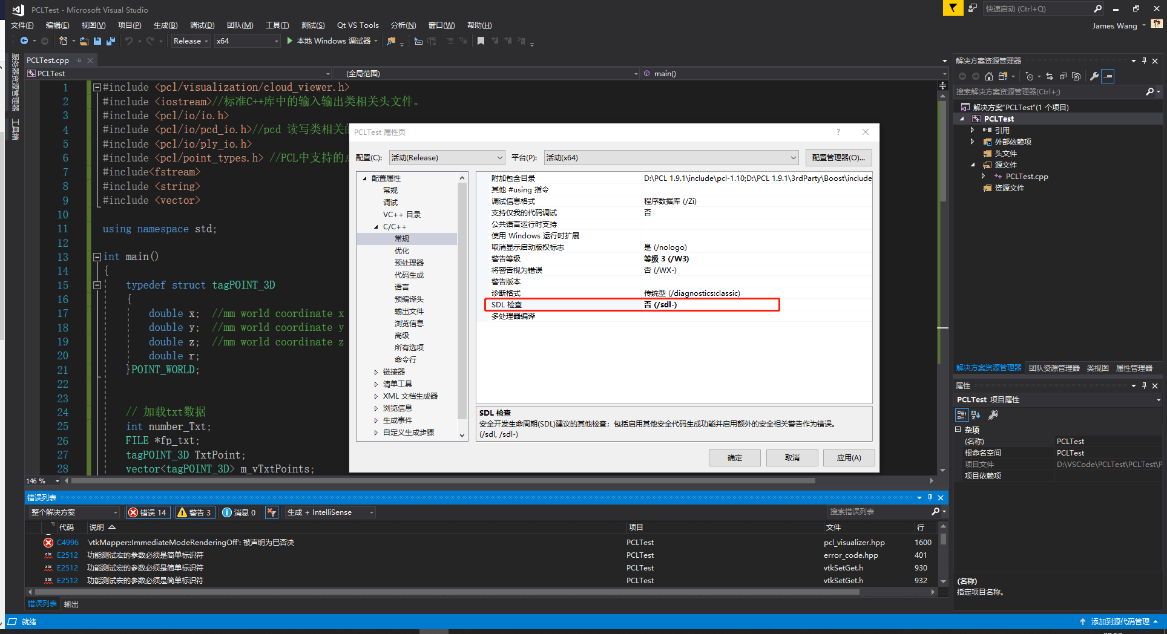Viewport: 1167px width, 634px height.
Task: Click Add to Source Control in status bar
Action: (1119, 621)
